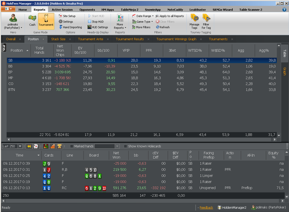Open the LeakBuster tab
This screenshot has width=289, height=212.
tap(198, 10)
